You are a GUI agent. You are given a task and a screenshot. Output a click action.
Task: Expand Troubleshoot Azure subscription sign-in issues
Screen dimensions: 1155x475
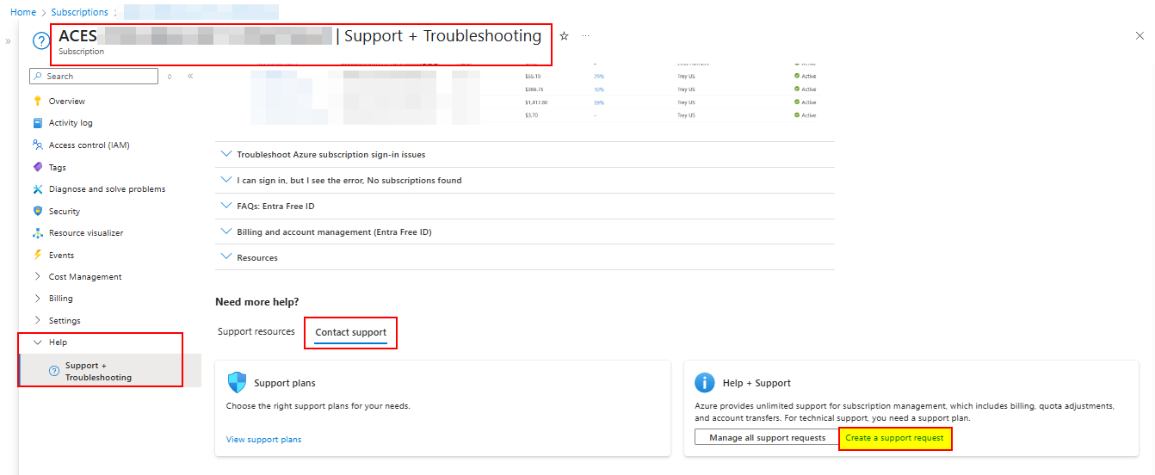(x=525, y=154)
